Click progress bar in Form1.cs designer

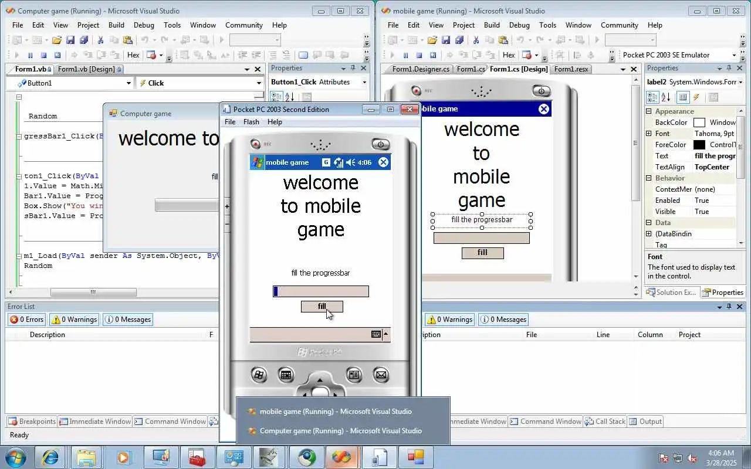point(482,238)
